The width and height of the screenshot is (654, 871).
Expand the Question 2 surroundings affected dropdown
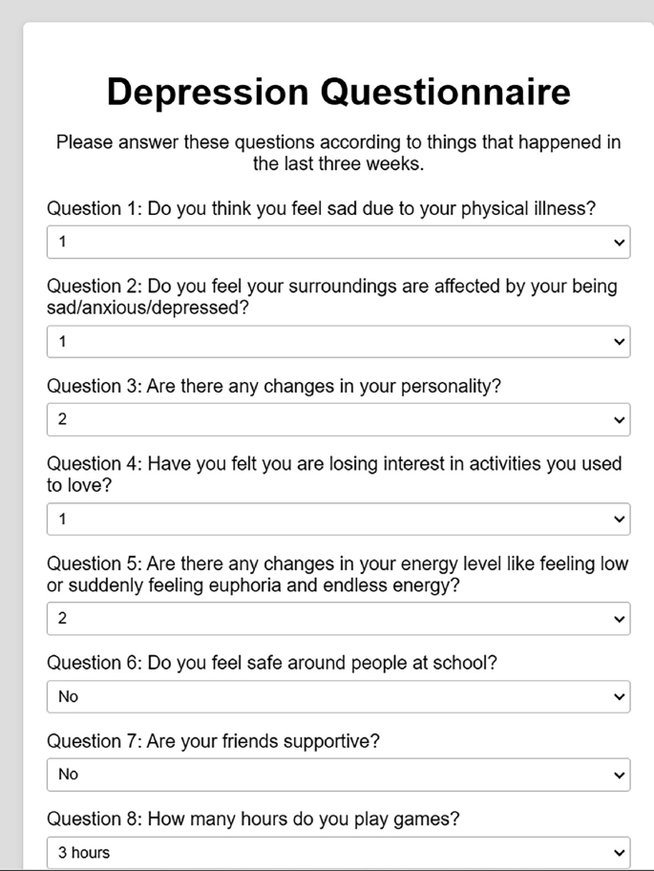click(338, 341)
